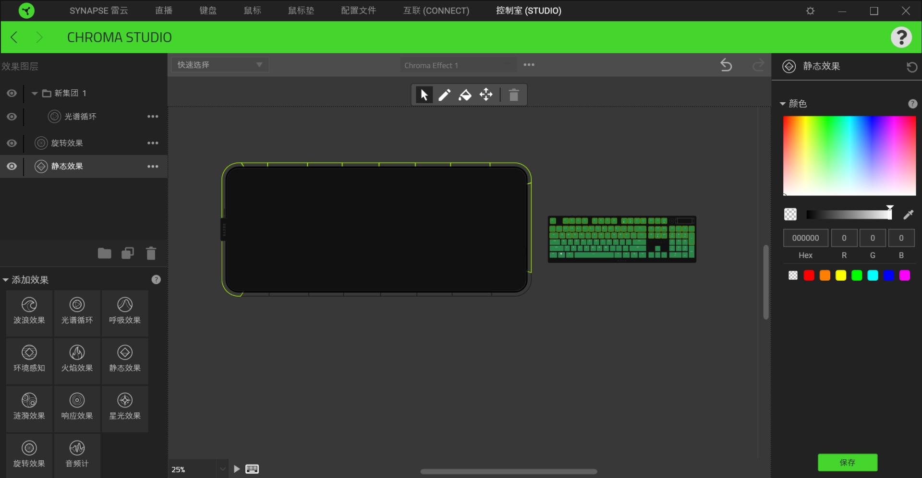Click the trash icon in canvas toolbar
The image size is (922, 478).
click(x=514, y=95)
